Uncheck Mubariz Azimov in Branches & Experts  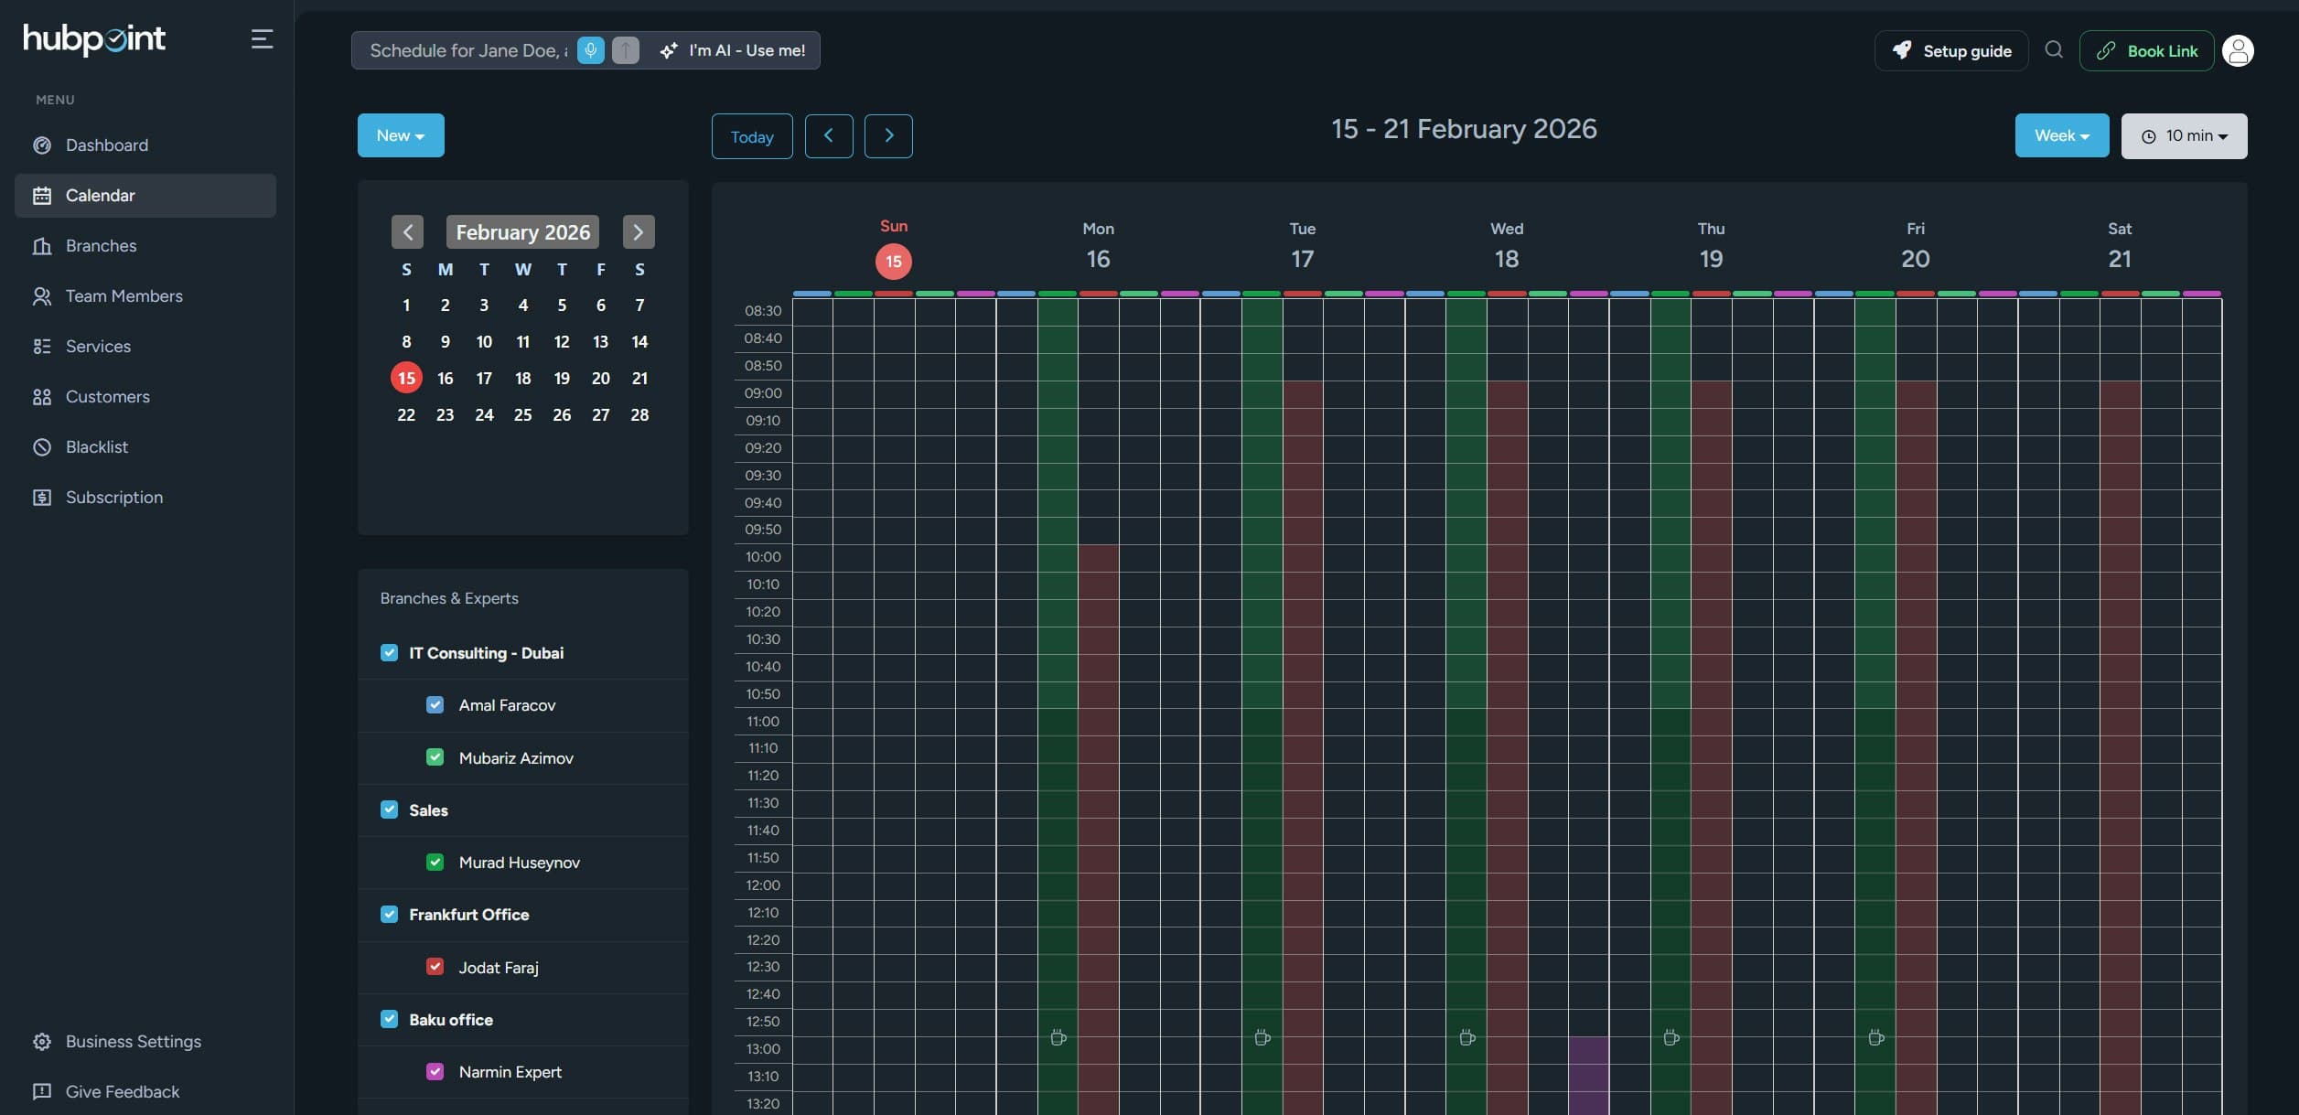pyautogui.click(x=435, y=756)
